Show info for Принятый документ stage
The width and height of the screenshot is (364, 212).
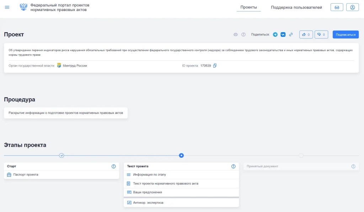tap(353, 166)
